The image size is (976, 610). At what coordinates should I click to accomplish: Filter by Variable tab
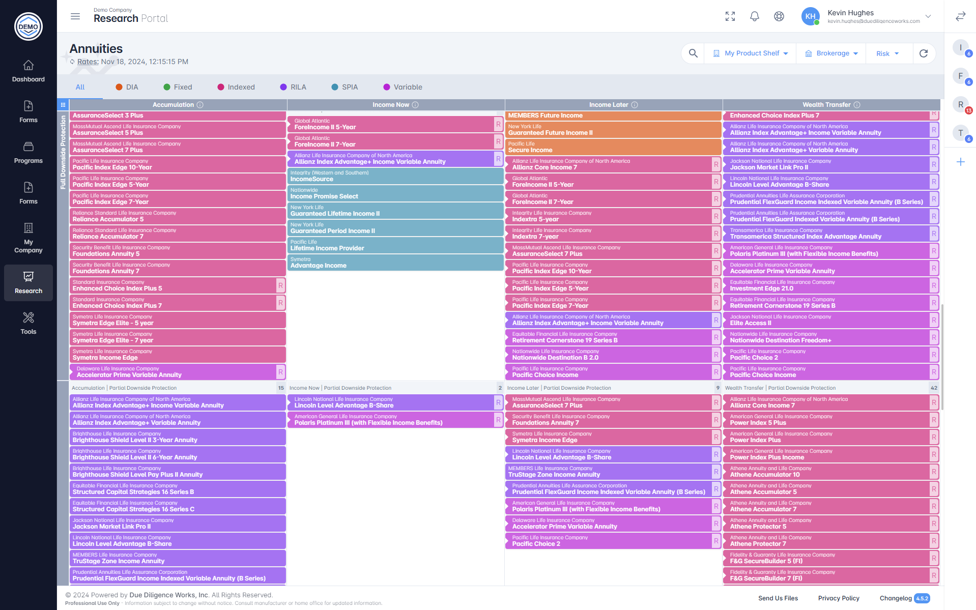pos(403,87)
